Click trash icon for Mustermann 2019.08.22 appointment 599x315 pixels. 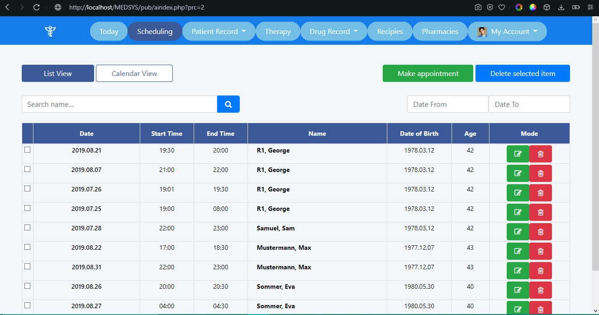click(x=540, y=251)
